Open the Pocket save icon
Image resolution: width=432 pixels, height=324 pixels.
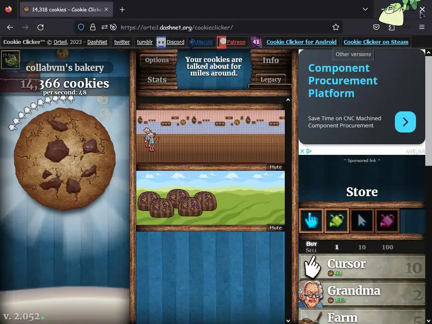[376, 27]
